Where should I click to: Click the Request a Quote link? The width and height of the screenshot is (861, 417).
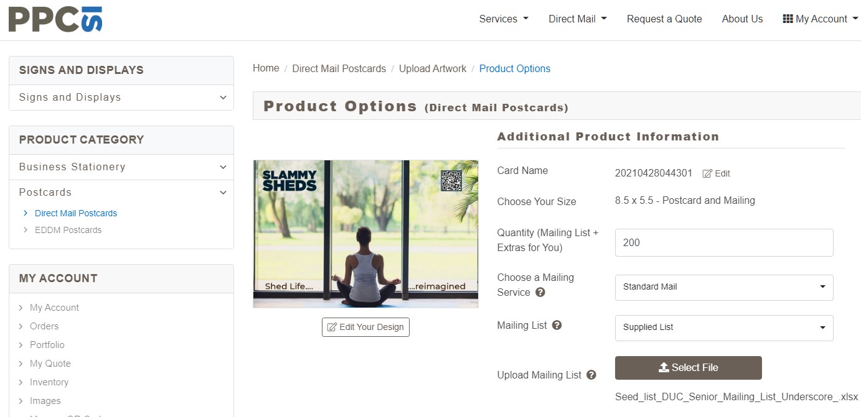(664, 19)
